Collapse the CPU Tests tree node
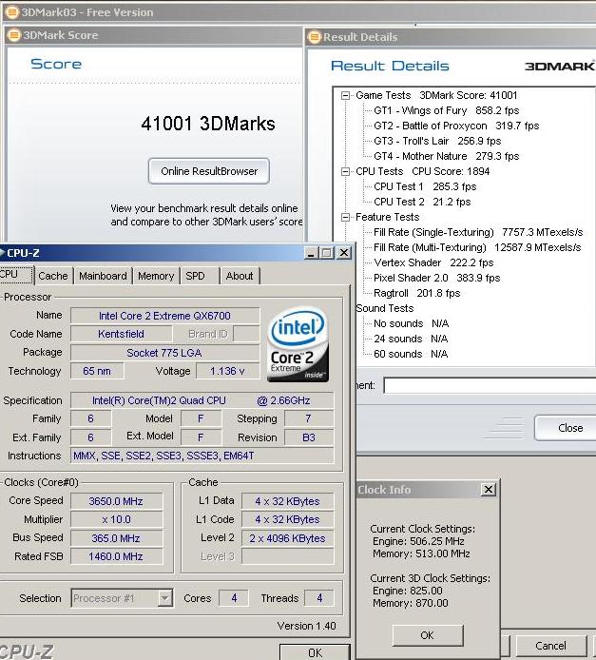 click(x=345, y=171)
